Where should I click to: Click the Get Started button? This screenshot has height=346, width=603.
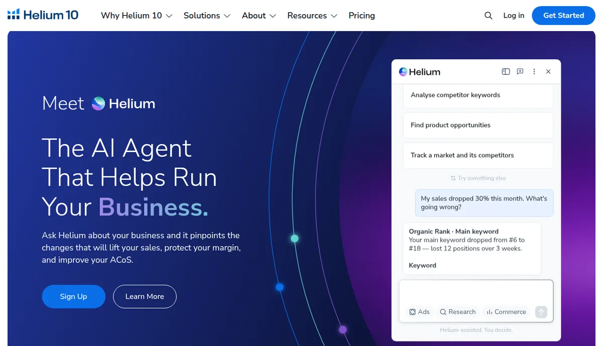tap(564, 16)
